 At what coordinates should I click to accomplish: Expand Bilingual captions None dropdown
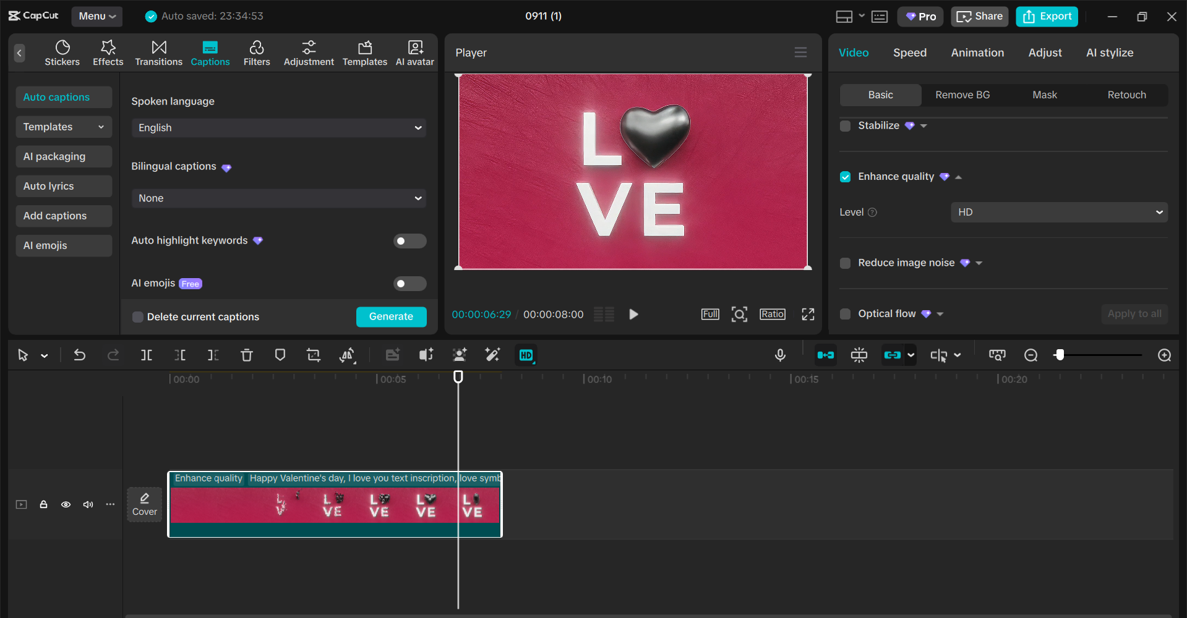(278, 198)
